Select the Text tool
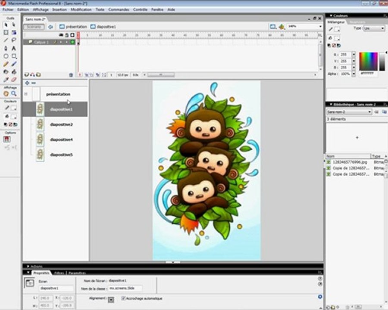Viewport: 388px width, 310px height. pos(14,48)
